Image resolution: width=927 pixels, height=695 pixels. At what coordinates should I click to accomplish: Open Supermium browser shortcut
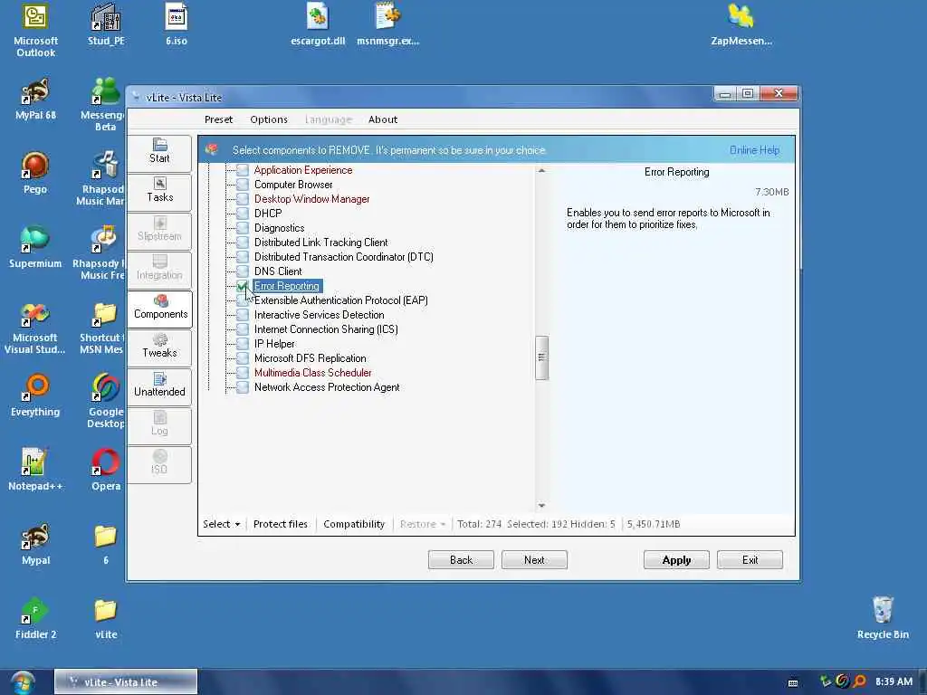(35, 248)
